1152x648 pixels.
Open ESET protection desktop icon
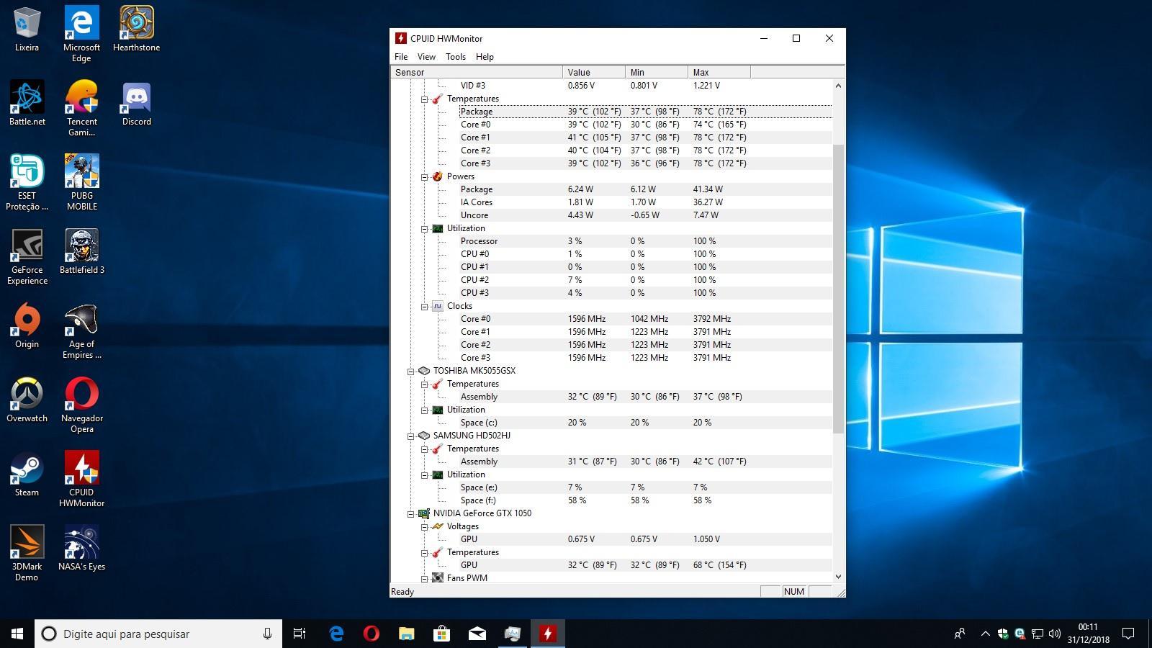(x=27, y=182)
